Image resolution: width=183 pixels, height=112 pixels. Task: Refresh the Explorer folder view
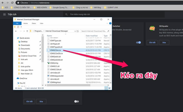pos(78,31)
